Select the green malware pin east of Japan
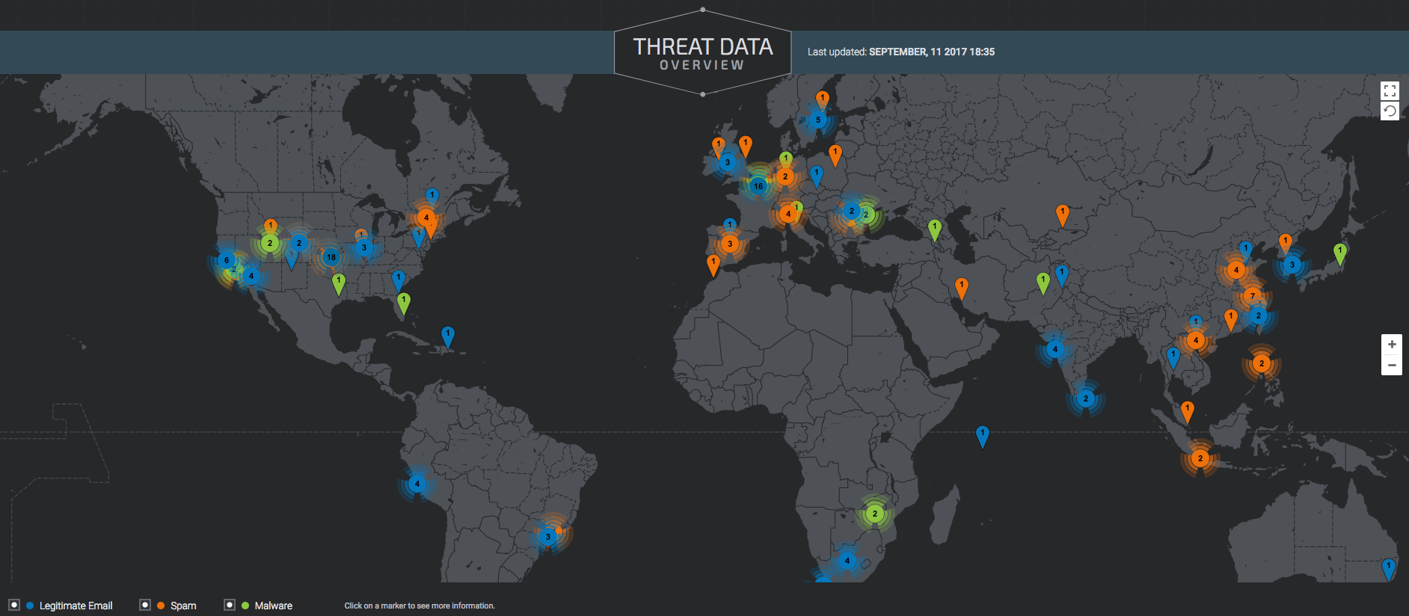The width and height of the screenshot is (1409, 616). click(x=1339, y=253)
